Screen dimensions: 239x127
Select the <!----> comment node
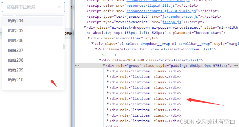pos(109,55)
